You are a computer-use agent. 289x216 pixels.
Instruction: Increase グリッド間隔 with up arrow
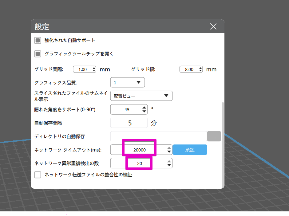click(94, 68)
